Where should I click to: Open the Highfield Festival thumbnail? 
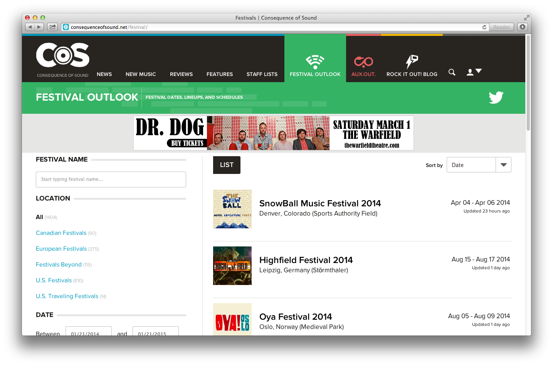pos(232,266)
